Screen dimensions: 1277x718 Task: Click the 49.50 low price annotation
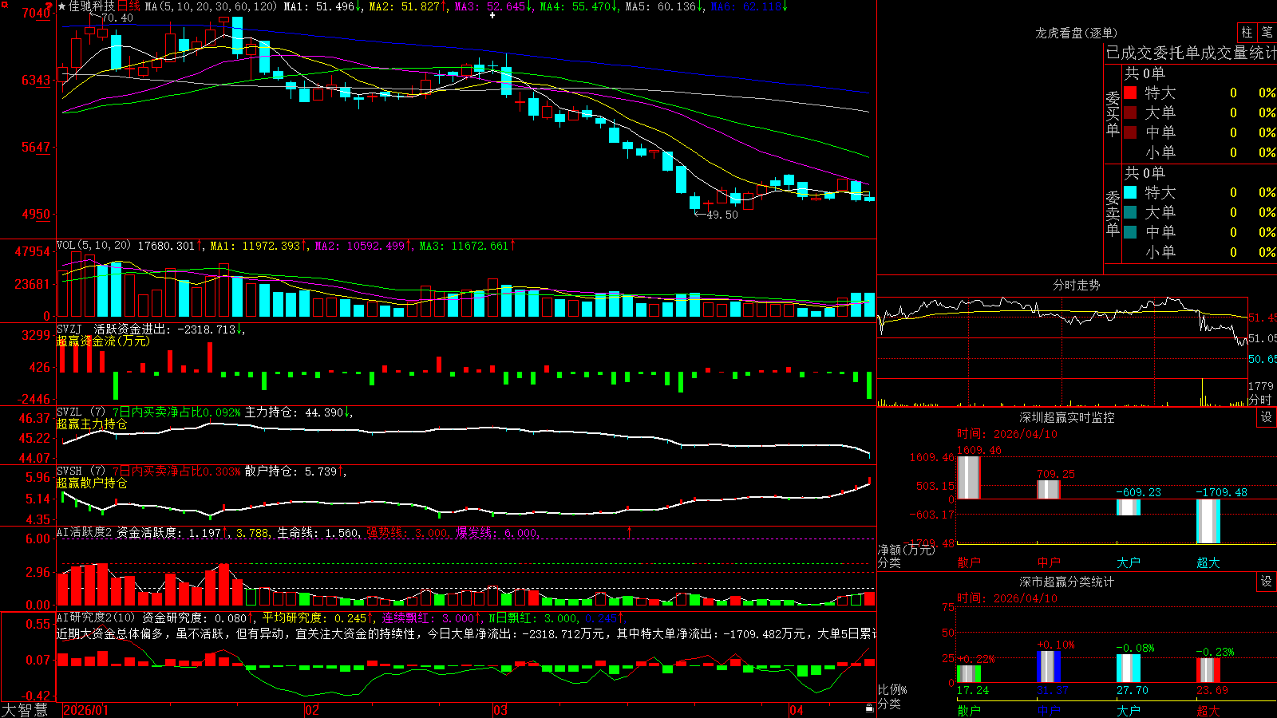(x=722, y=215)
